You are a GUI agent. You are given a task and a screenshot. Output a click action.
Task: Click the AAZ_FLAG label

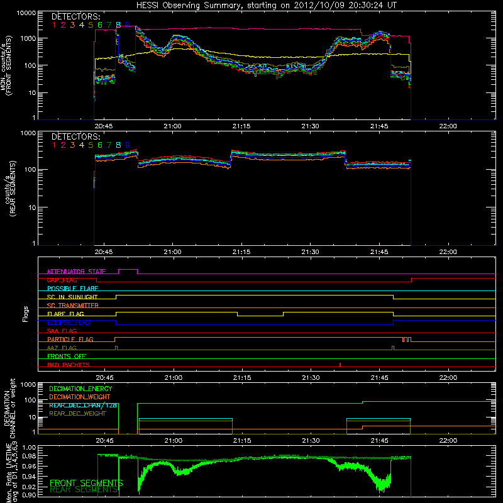pyautogui.click(x=62, y=348)
